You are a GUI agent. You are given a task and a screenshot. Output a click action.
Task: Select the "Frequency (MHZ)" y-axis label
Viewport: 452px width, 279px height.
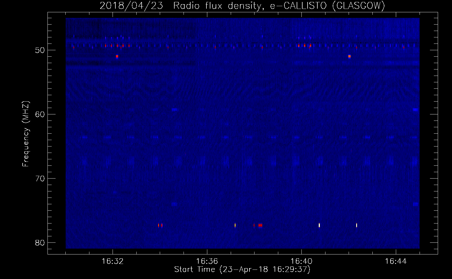click(x=25, y=134)
